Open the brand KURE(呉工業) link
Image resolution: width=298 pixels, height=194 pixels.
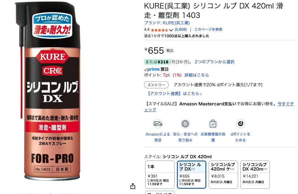(167, 23)
